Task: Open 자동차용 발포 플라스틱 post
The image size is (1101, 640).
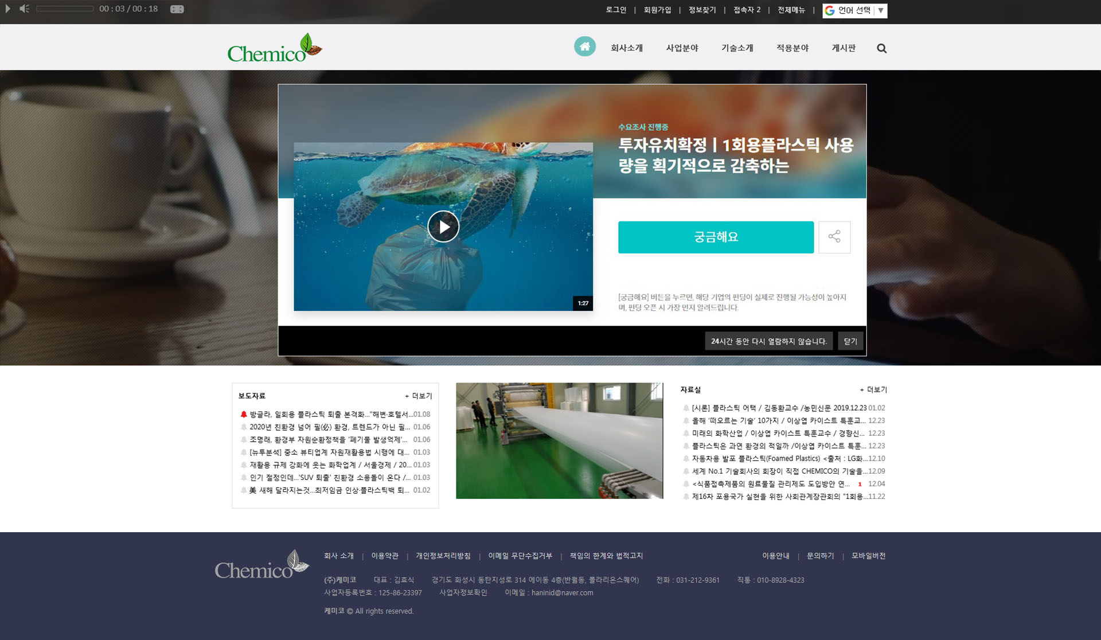Action: coord(780,458)
